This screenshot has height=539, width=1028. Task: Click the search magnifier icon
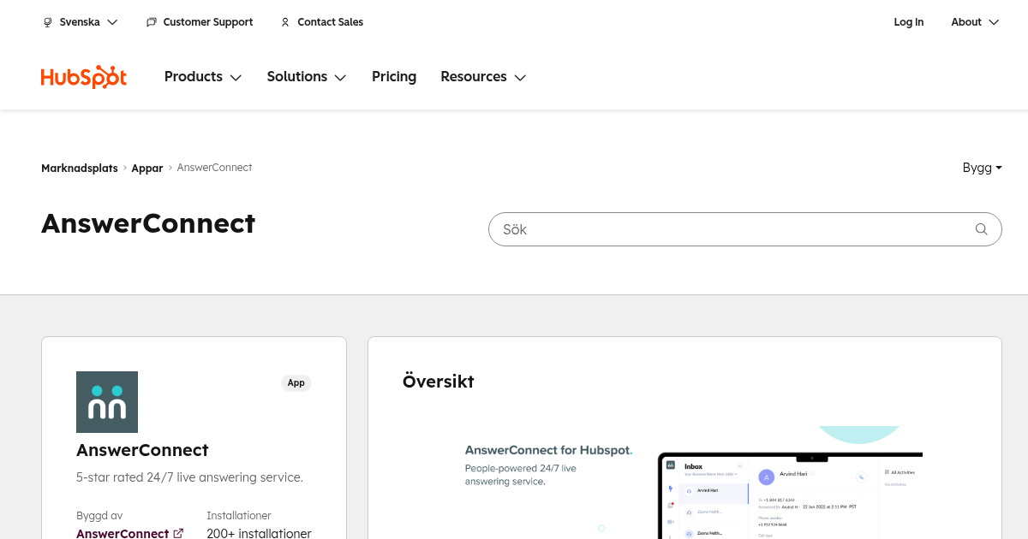click(982, 229)
